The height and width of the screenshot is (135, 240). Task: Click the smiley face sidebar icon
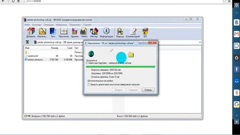point(236,81)
